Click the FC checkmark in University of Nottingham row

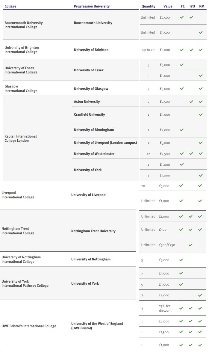coord(181,260)
